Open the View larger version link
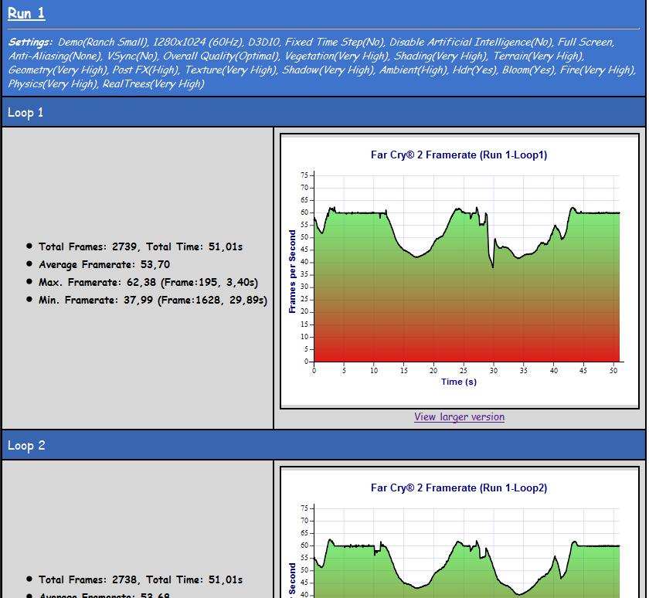Image resolution: width=649 pixels, height=598 pixels. pos(459,416)
